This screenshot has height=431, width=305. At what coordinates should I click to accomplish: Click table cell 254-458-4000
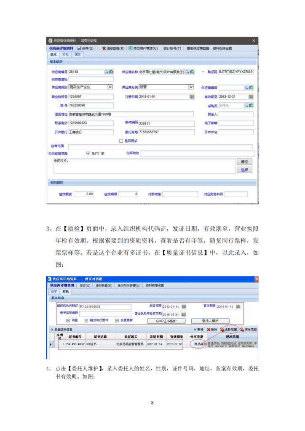coord(75,344)
